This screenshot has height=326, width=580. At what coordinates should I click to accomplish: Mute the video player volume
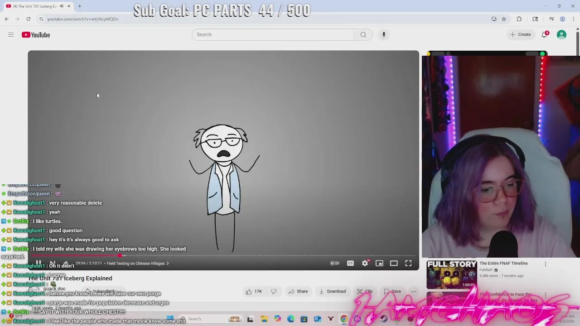66,263
